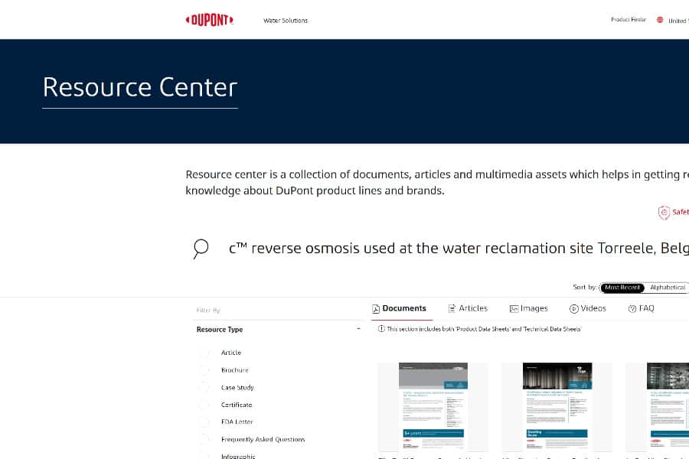Open the Water Solutions link
Screen dimensions: 689x459
click(x=286, y=21)
